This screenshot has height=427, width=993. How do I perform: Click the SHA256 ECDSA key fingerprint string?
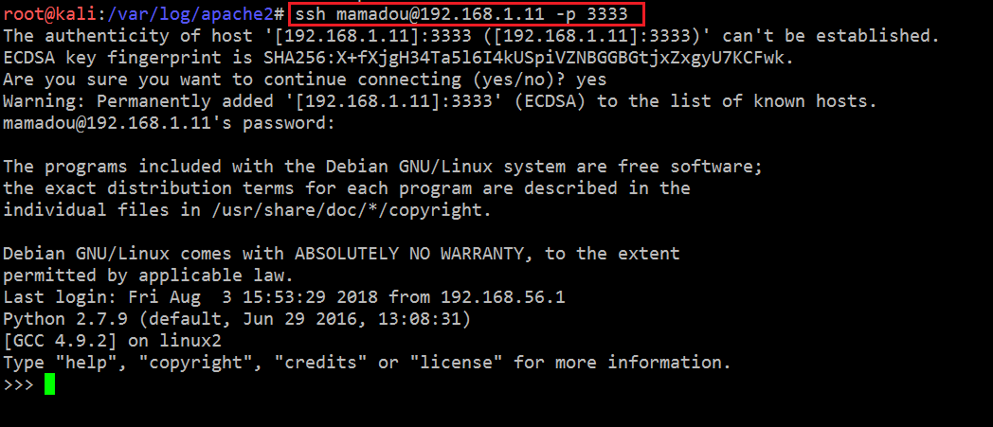(x=529, y=58)
